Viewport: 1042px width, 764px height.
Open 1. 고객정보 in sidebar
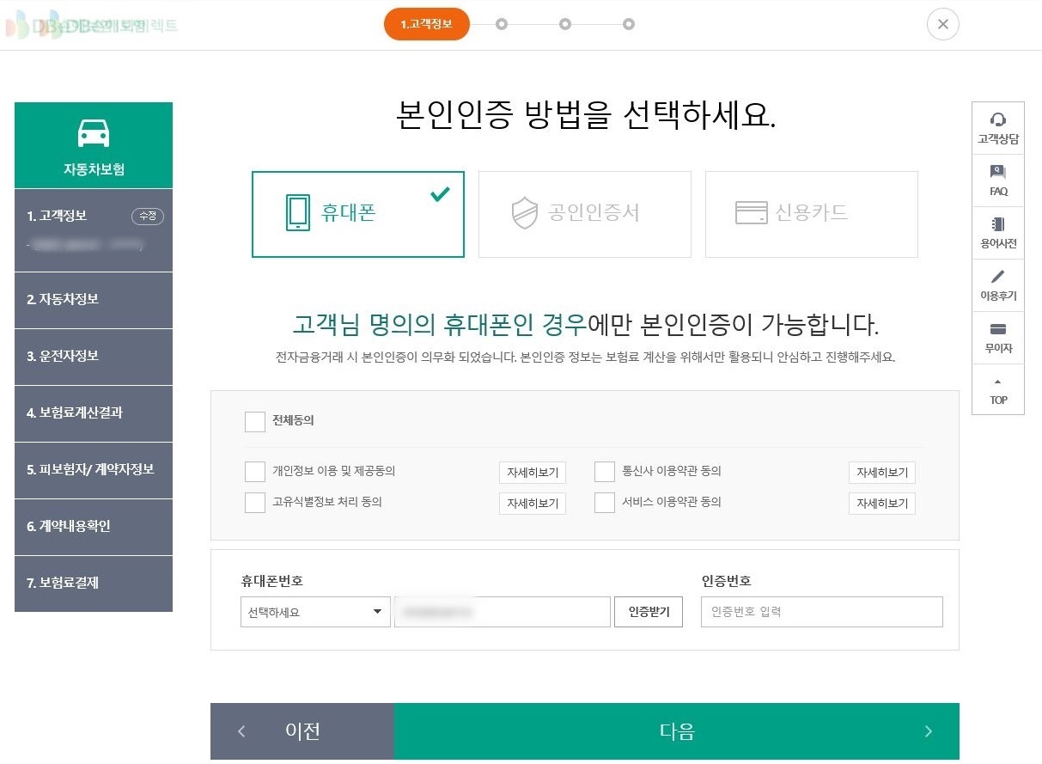click(x=94, y=230)
